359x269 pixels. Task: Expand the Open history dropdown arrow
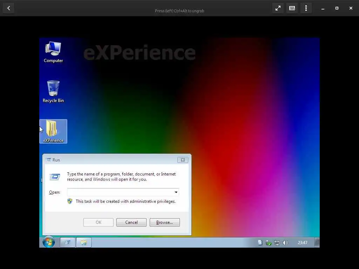tap(176, 192)
